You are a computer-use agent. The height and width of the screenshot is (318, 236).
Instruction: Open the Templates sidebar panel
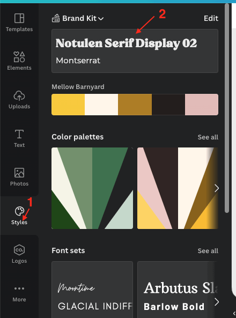coord(19,23)
